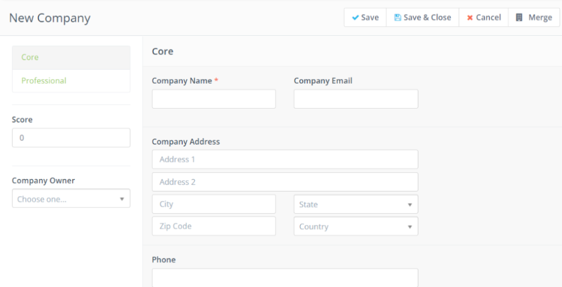Click the Save & Close button
Image resolution: width=562 pixels, height=287 pixels.
[423, 18]
